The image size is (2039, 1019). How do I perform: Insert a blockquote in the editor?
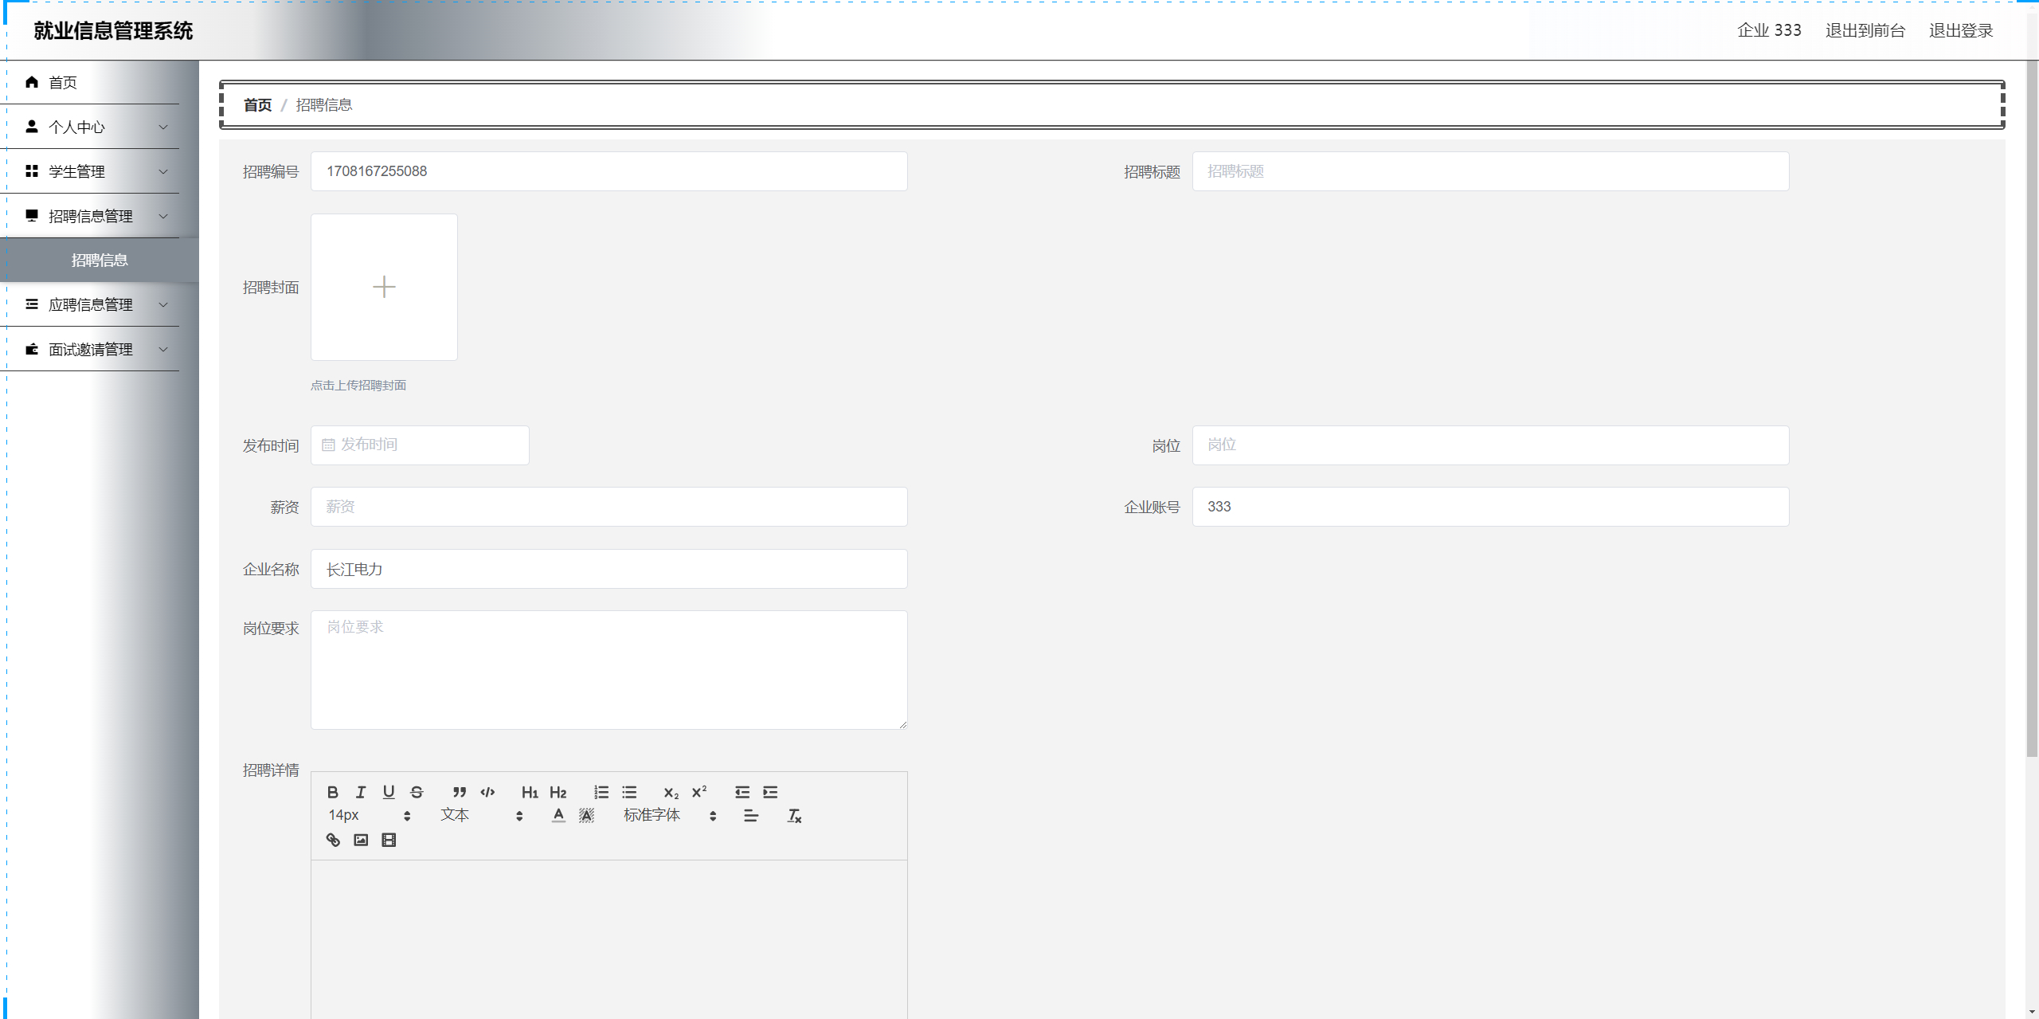click(x=460, y=792)
